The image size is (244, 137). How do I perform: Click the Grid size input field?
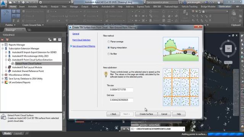point(121,100)
